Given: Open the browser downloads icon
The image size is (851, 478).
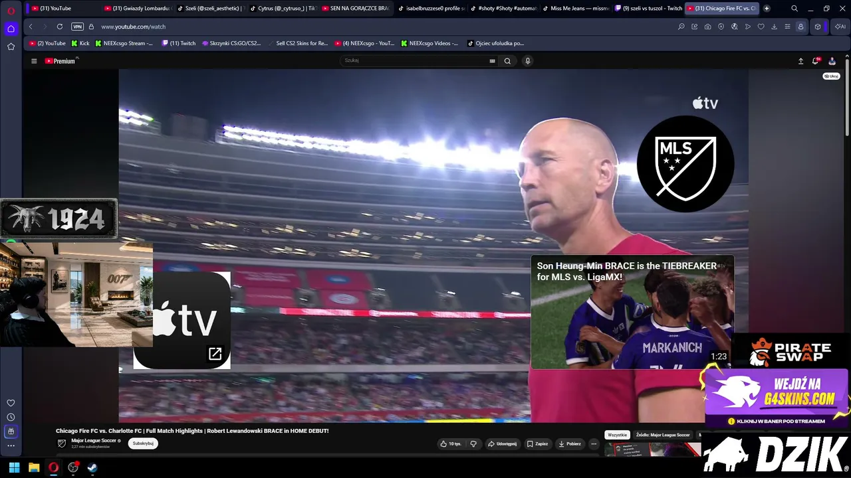Looking at the screenshot, I should click(774, 27).
